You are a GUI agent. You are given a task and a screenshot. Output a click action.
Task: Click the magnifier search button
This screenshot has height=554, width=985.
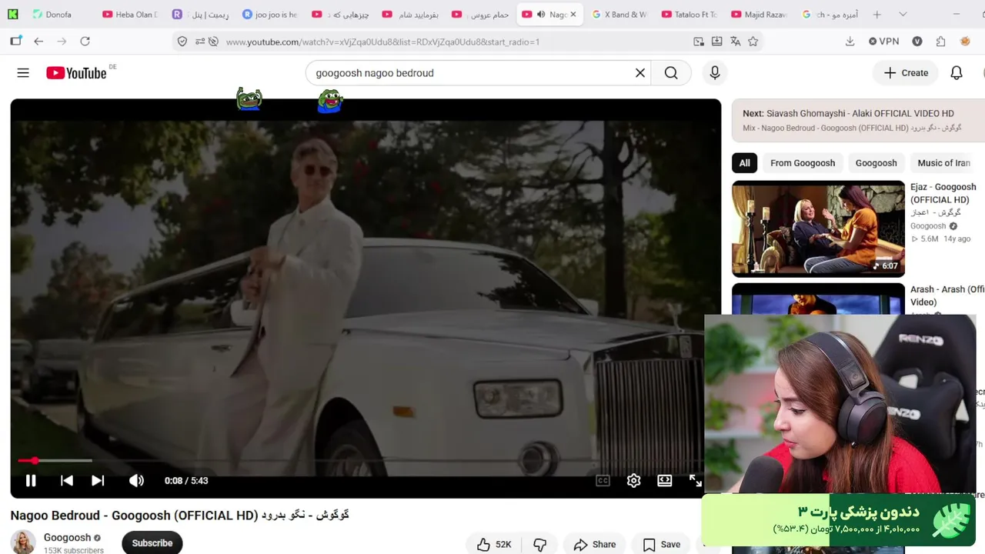(x=671, y=73)
